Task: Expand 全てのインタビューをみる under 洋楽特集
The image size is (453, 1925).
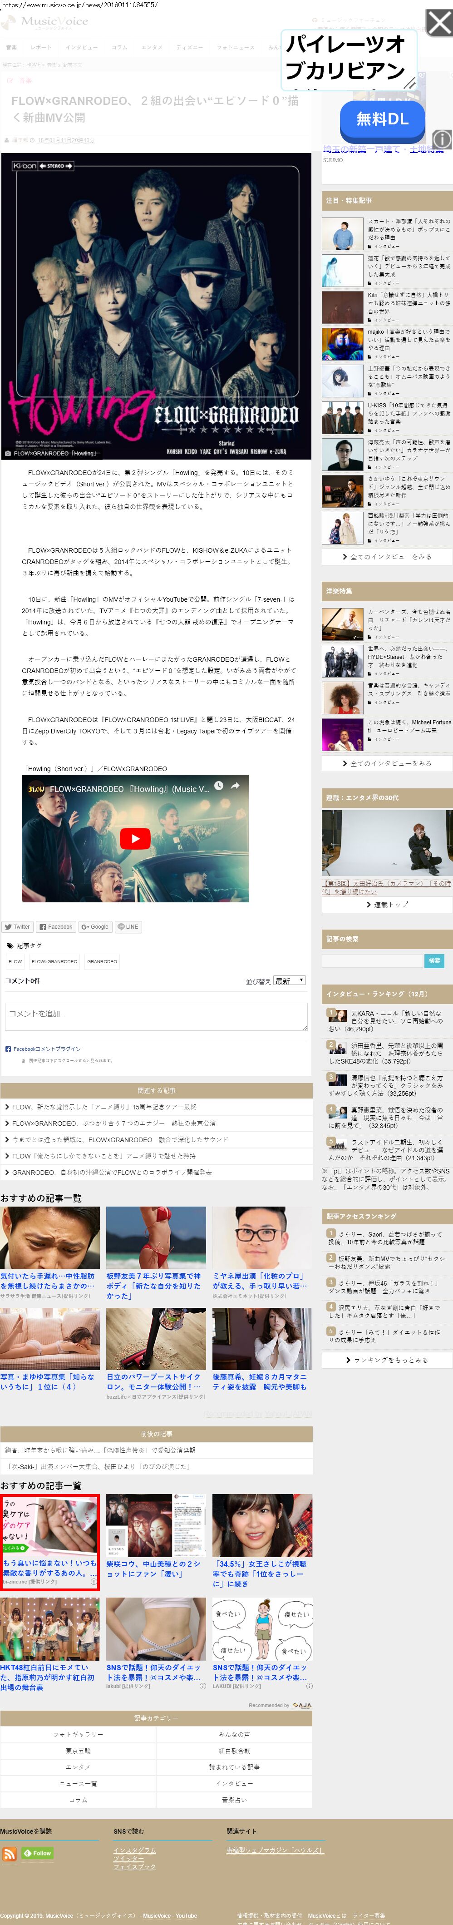Action: (387, 763)
